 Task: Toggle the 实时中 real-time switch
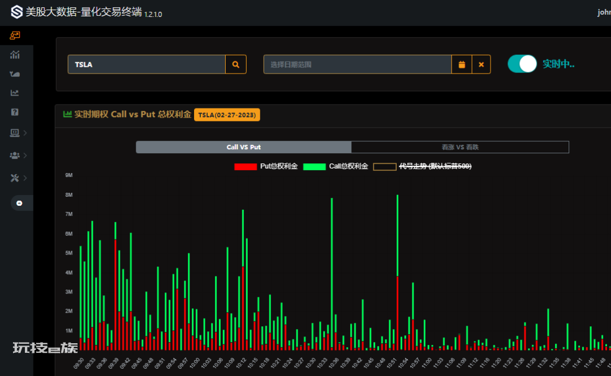522,64
